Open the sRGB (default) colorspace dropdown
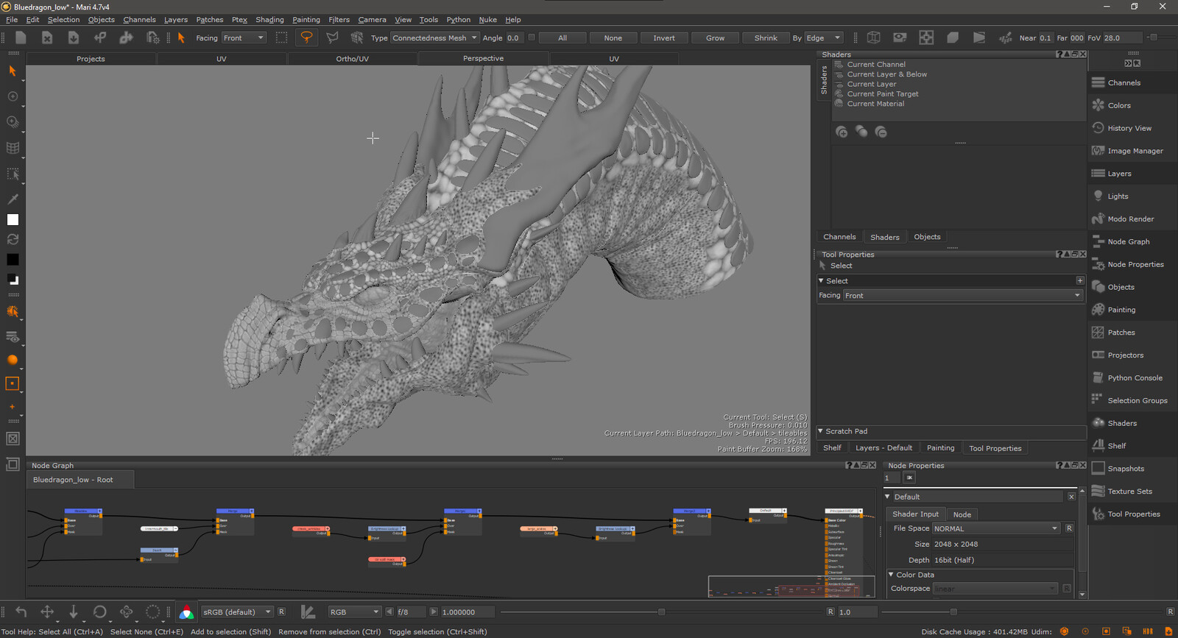 click(237, 612)
